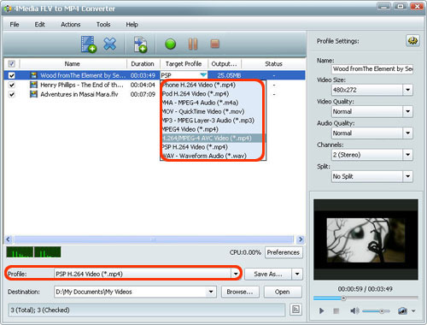Click file icon of Henry Phillips row
This screenshot has height=325, width=427.
33,85
